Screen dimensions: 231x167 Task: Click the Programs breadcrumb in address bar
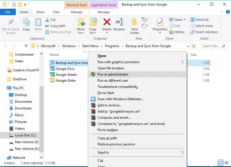point(112,46)
